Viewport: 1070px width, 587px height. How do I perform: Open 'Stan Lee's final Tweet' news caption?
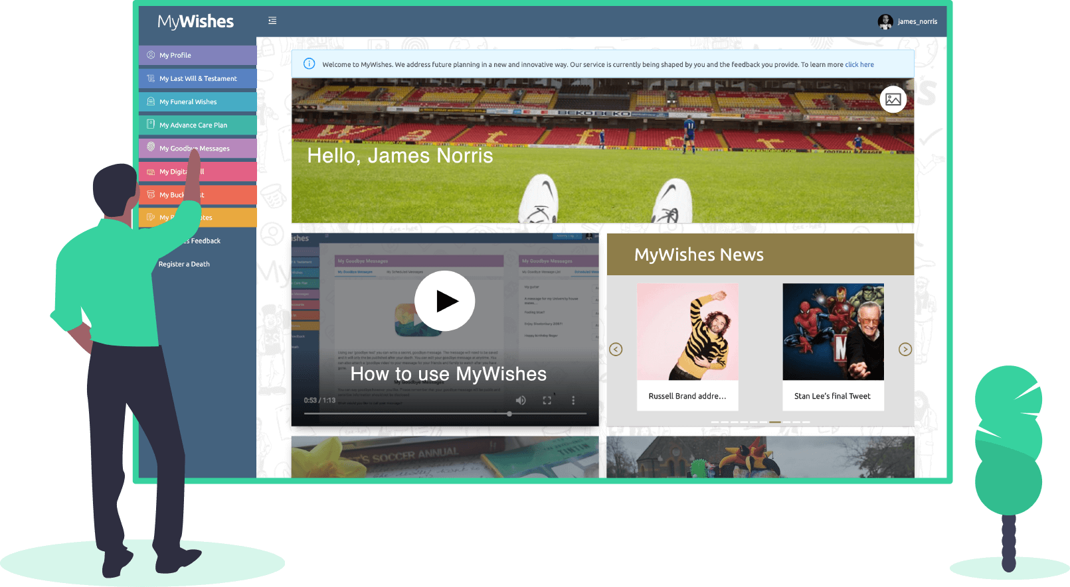tap(832, 396)
